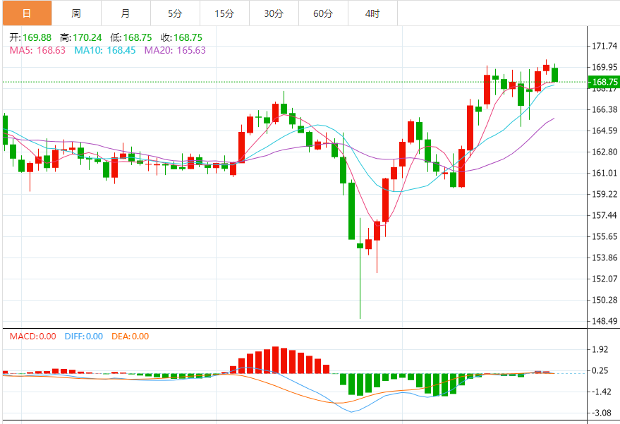Click the 148.49 price axis label
620x424 pixels.
(604, 321)
